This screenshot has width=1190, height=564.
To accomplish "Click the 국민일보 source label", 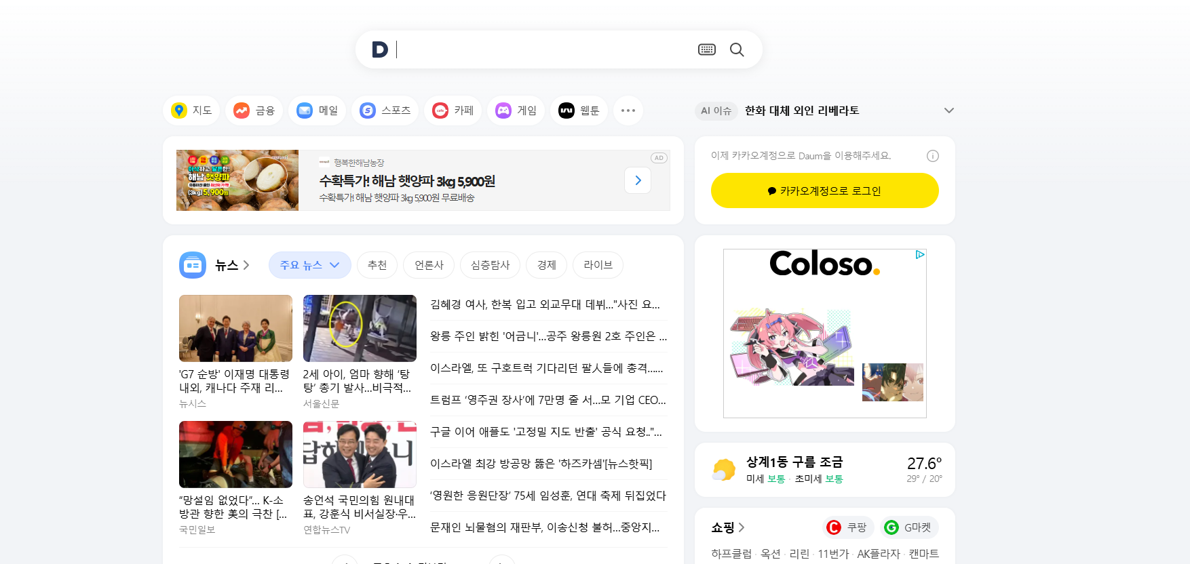I will pos(197,529).
